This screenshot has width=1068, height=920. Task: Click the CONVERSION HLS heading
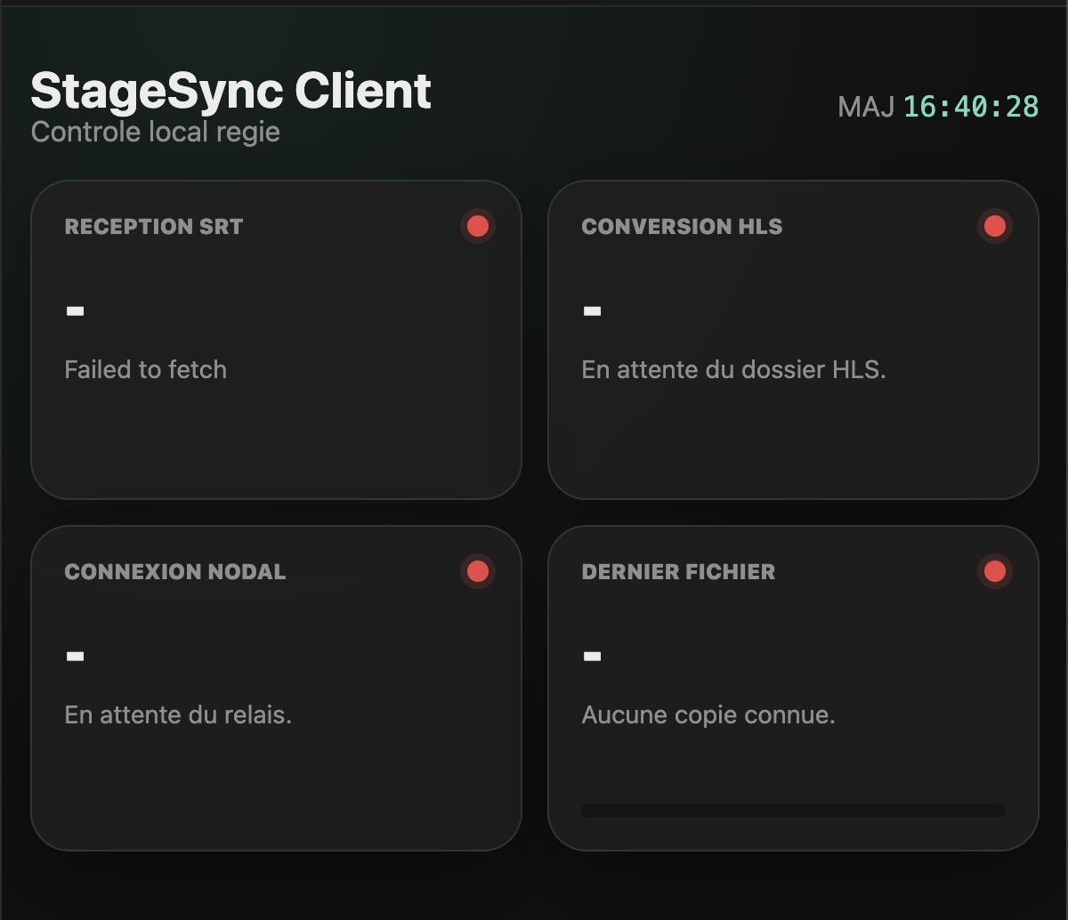(x=682, y=226)
